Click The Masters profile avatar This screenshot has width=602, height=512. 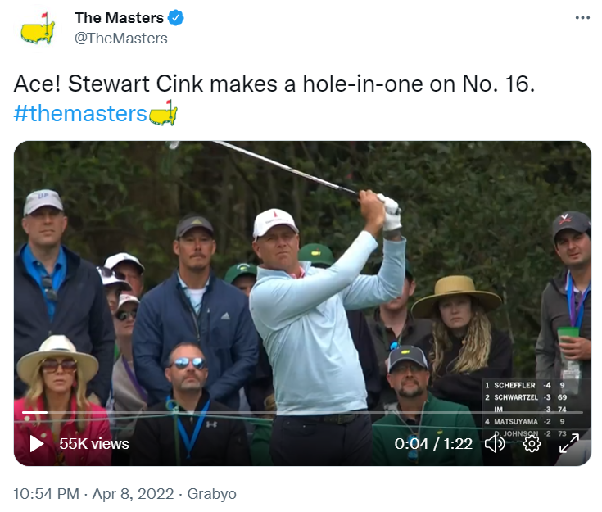pyautogui.click(x=37, y=28)
